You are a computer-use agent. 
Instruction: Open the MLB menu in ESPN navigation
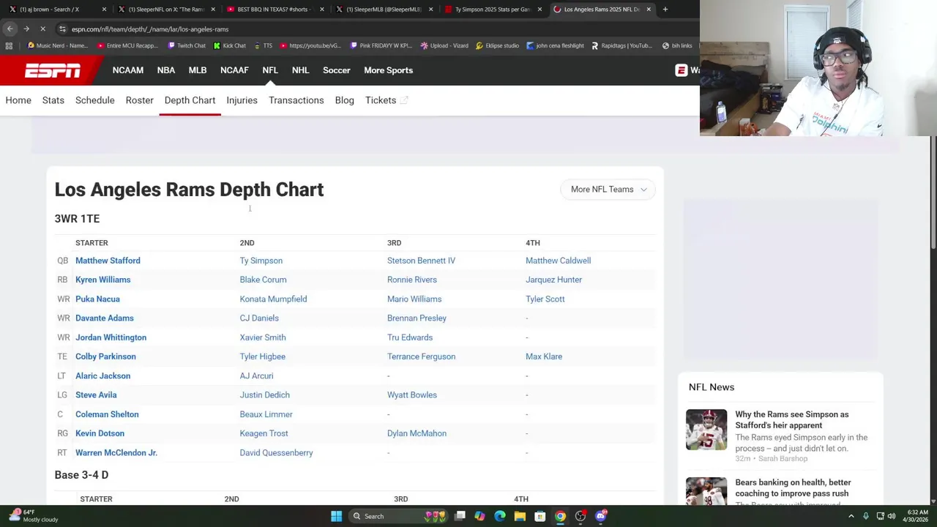click(x=198, y=70)
